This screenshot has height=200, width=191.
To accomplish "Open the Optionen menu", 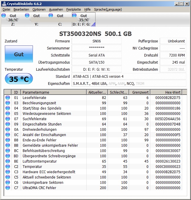I will click(x=39, y=9).
